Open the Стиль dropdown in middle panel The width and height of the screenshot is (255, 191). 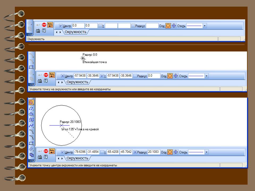click(x=206, y=76)
